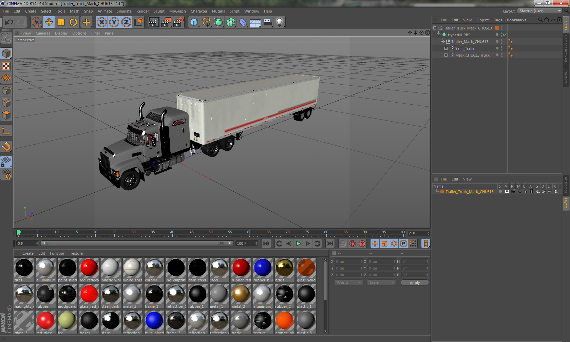Open Edit Render Settings
The width and height of the screenshot is (570, 342).
tap(178, 22)
